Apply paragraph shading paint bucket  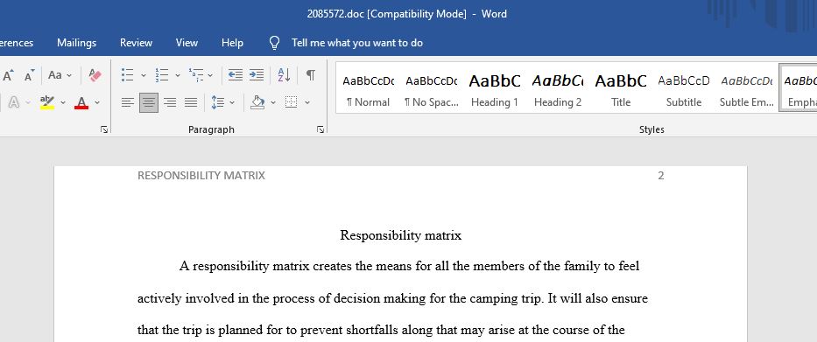click(257, 102)
